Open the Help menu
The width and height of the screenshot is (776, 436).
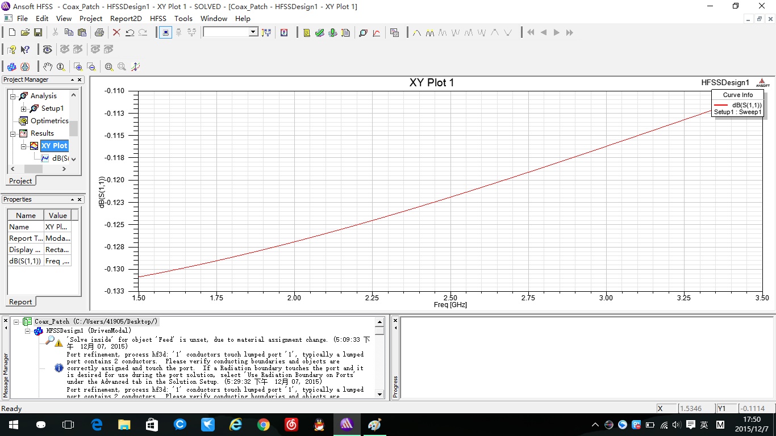coord(243,19)
